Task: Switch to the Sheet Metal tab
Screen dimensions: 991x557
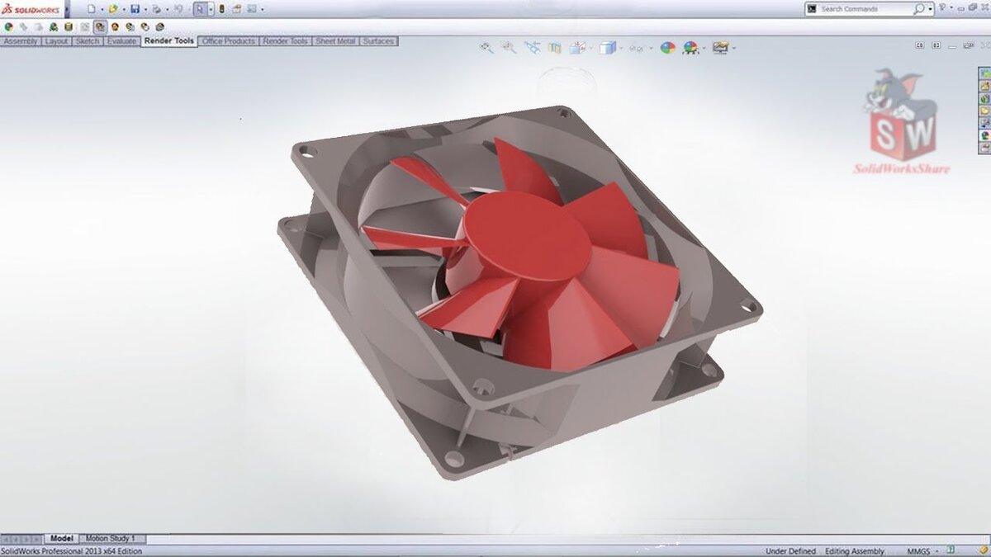Action: [335, 40]
